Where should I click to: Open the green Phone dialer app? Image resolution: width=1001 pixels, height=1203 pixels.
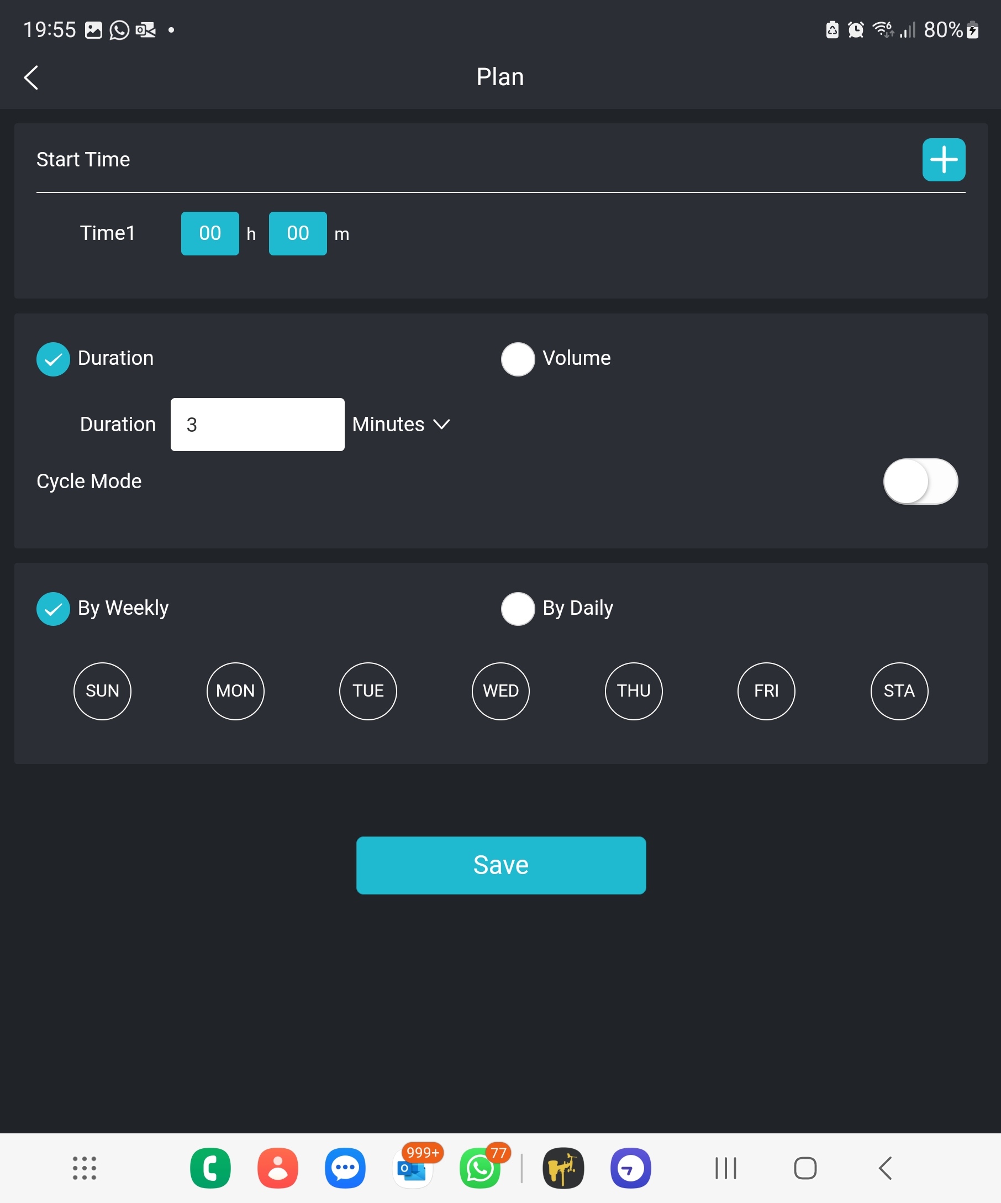point(210,1168)
